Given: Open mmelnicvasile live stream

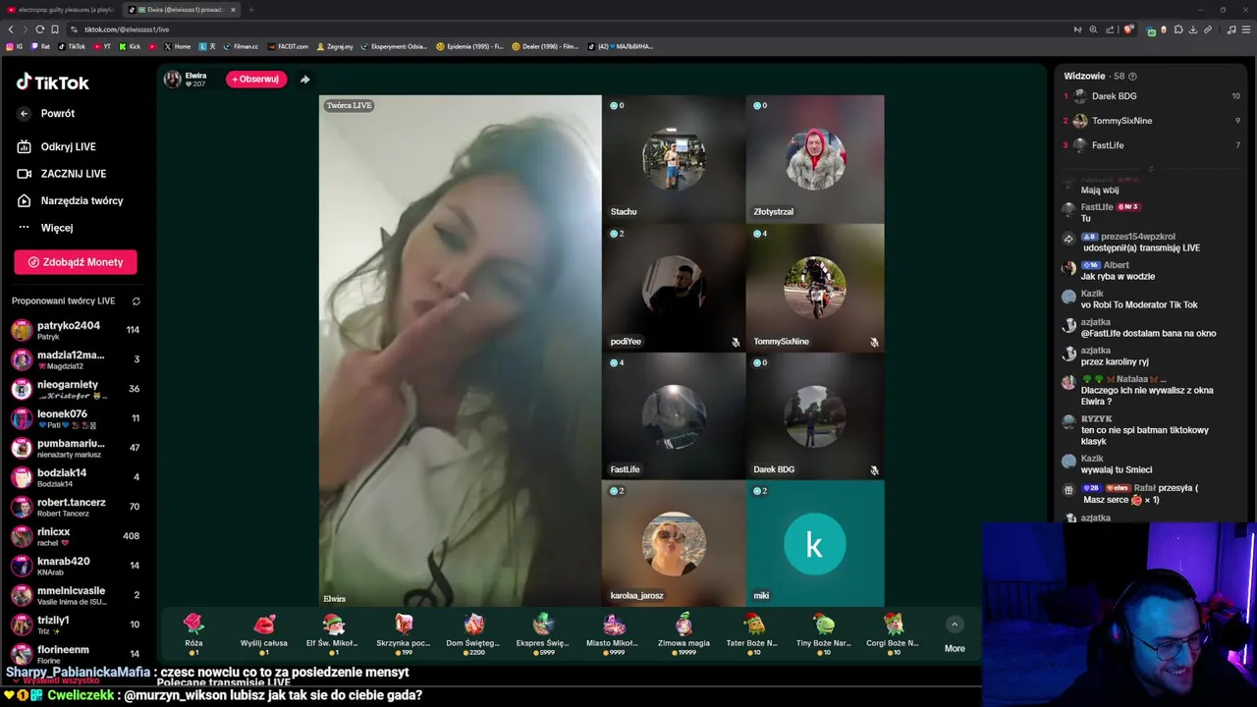Looking at the screenshot, I should [x=76, y=595].
